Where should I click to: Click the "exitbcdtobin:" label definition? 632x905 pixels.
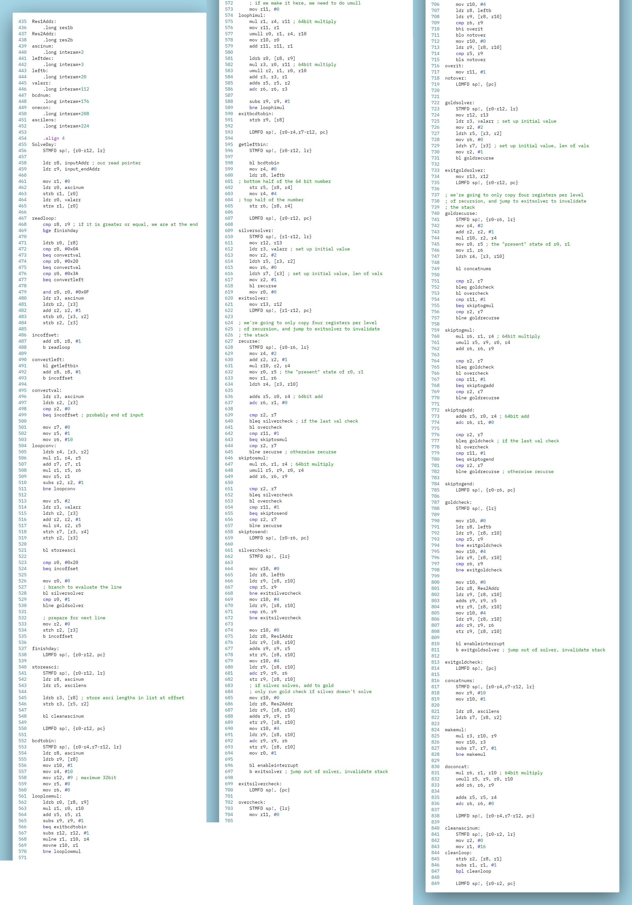[256, 114]
